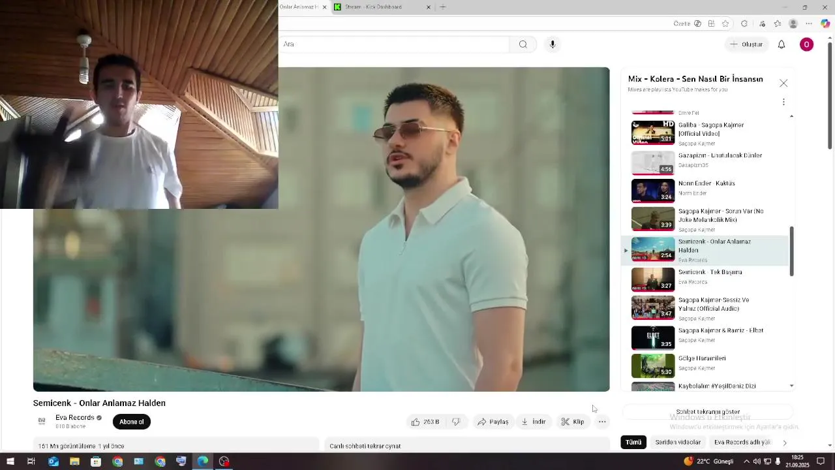Screen dimensions: 835x470
Task: Activate voice search microphone icon
Action: [x=553, y=44]
